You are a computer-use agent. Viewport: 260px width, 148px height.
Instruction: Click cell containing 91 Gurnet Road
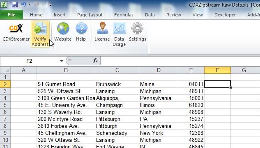(x=66, y=84)
